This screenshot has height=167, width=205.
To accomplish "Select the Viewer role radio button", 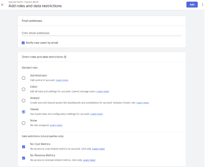I will pyautogui.click(x=24, y=112).
